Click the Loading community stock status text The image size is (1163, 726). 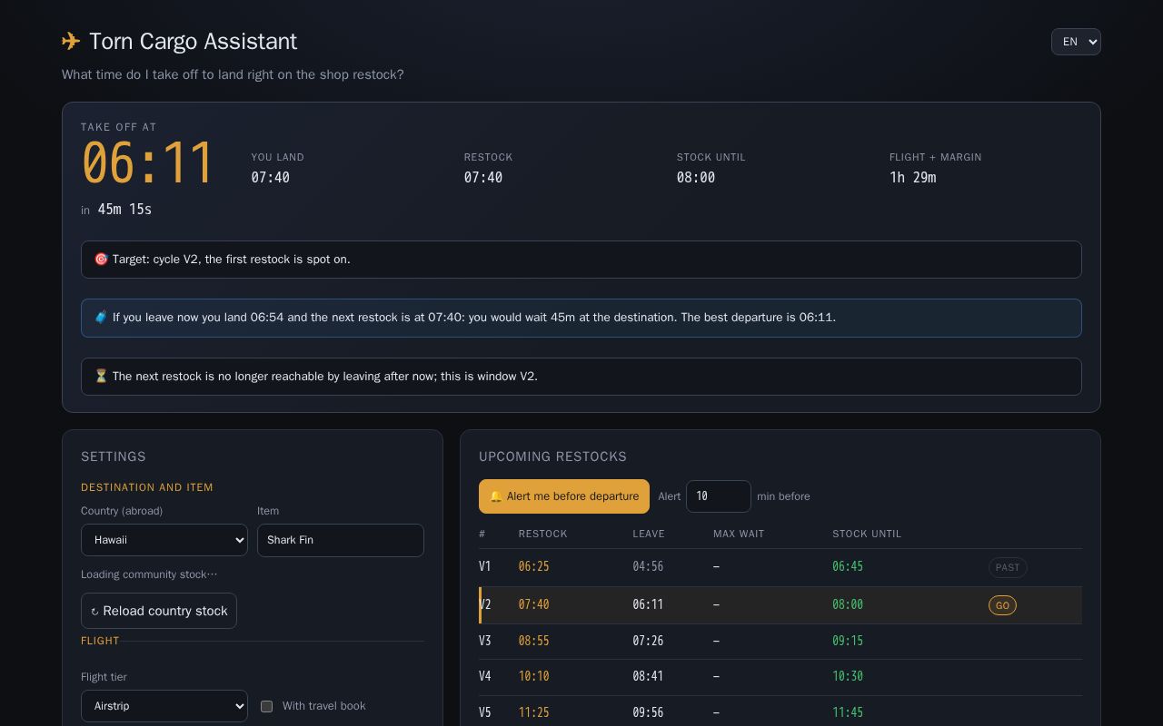coord(149,574)
